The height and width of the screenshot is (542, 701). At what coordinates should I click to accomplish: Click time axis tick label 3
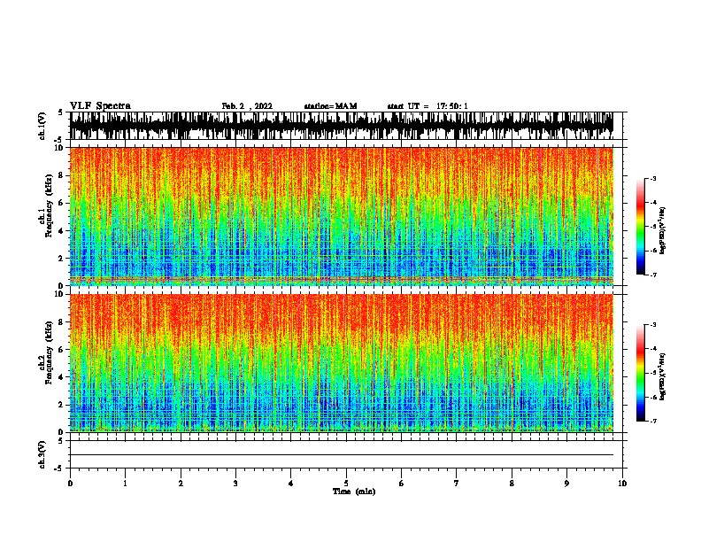pyautogui.click(x=235, y=484)
